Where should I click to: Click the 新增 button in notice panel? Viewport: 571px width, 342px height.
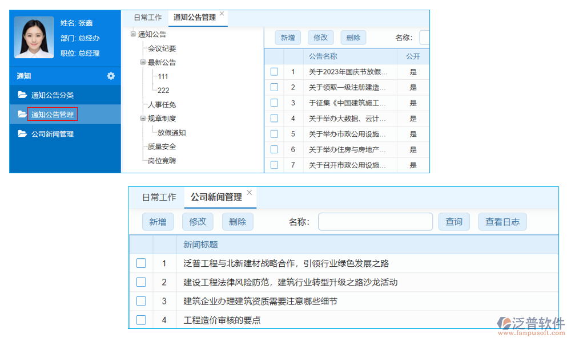pos(287,37)
